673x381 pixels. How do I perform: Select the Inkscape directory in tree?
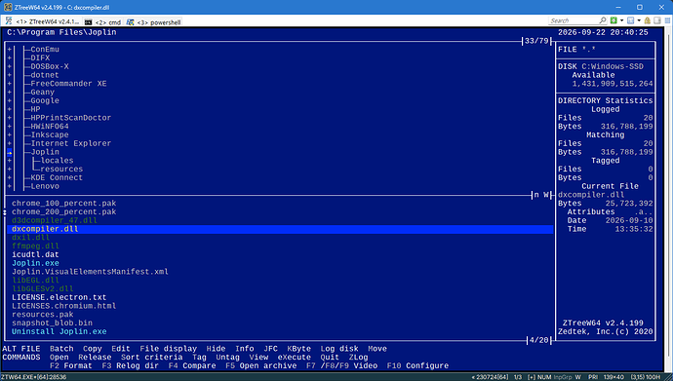click(50, 134)
